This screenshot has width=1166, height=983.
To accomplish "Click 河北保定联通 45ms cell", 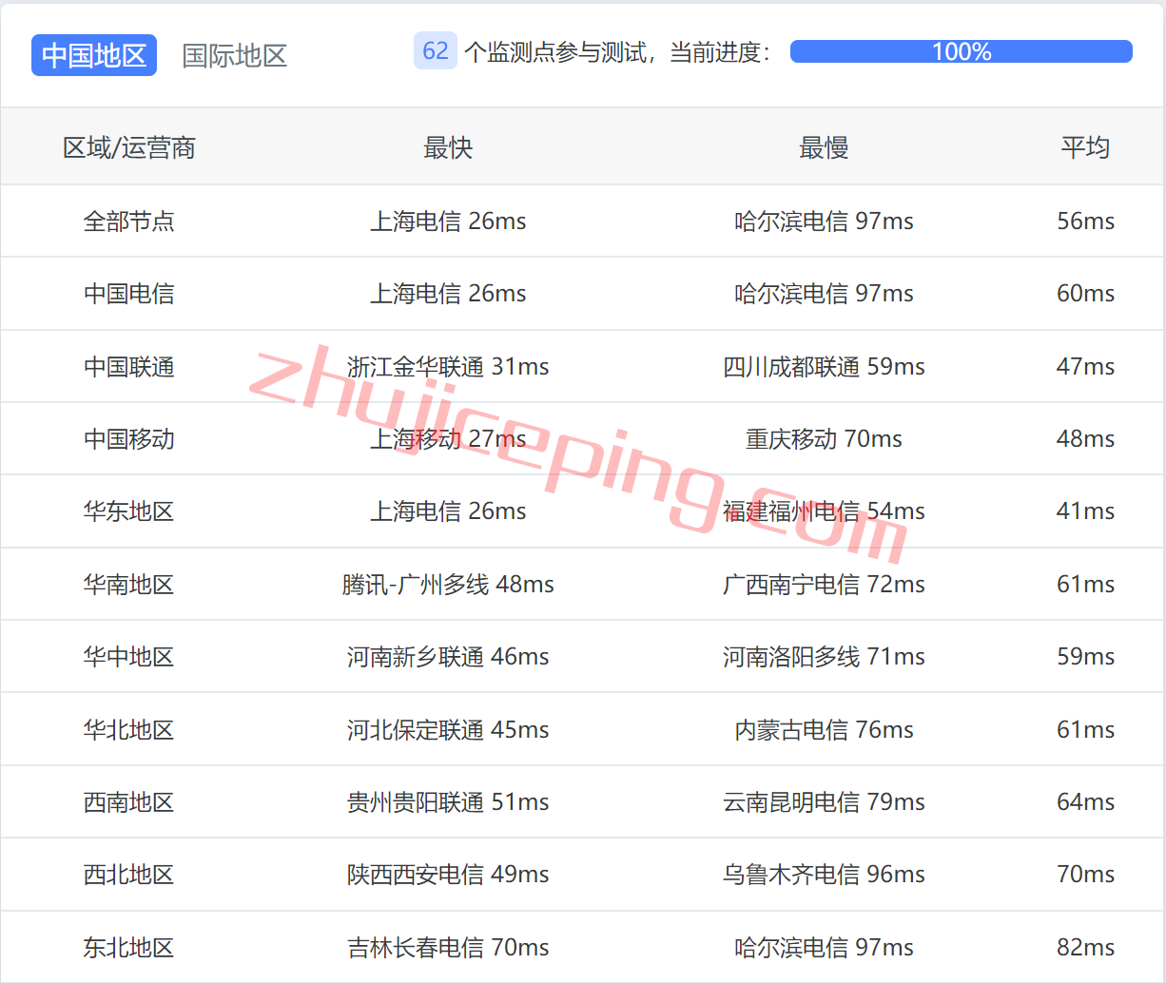I will click(448, 729).
